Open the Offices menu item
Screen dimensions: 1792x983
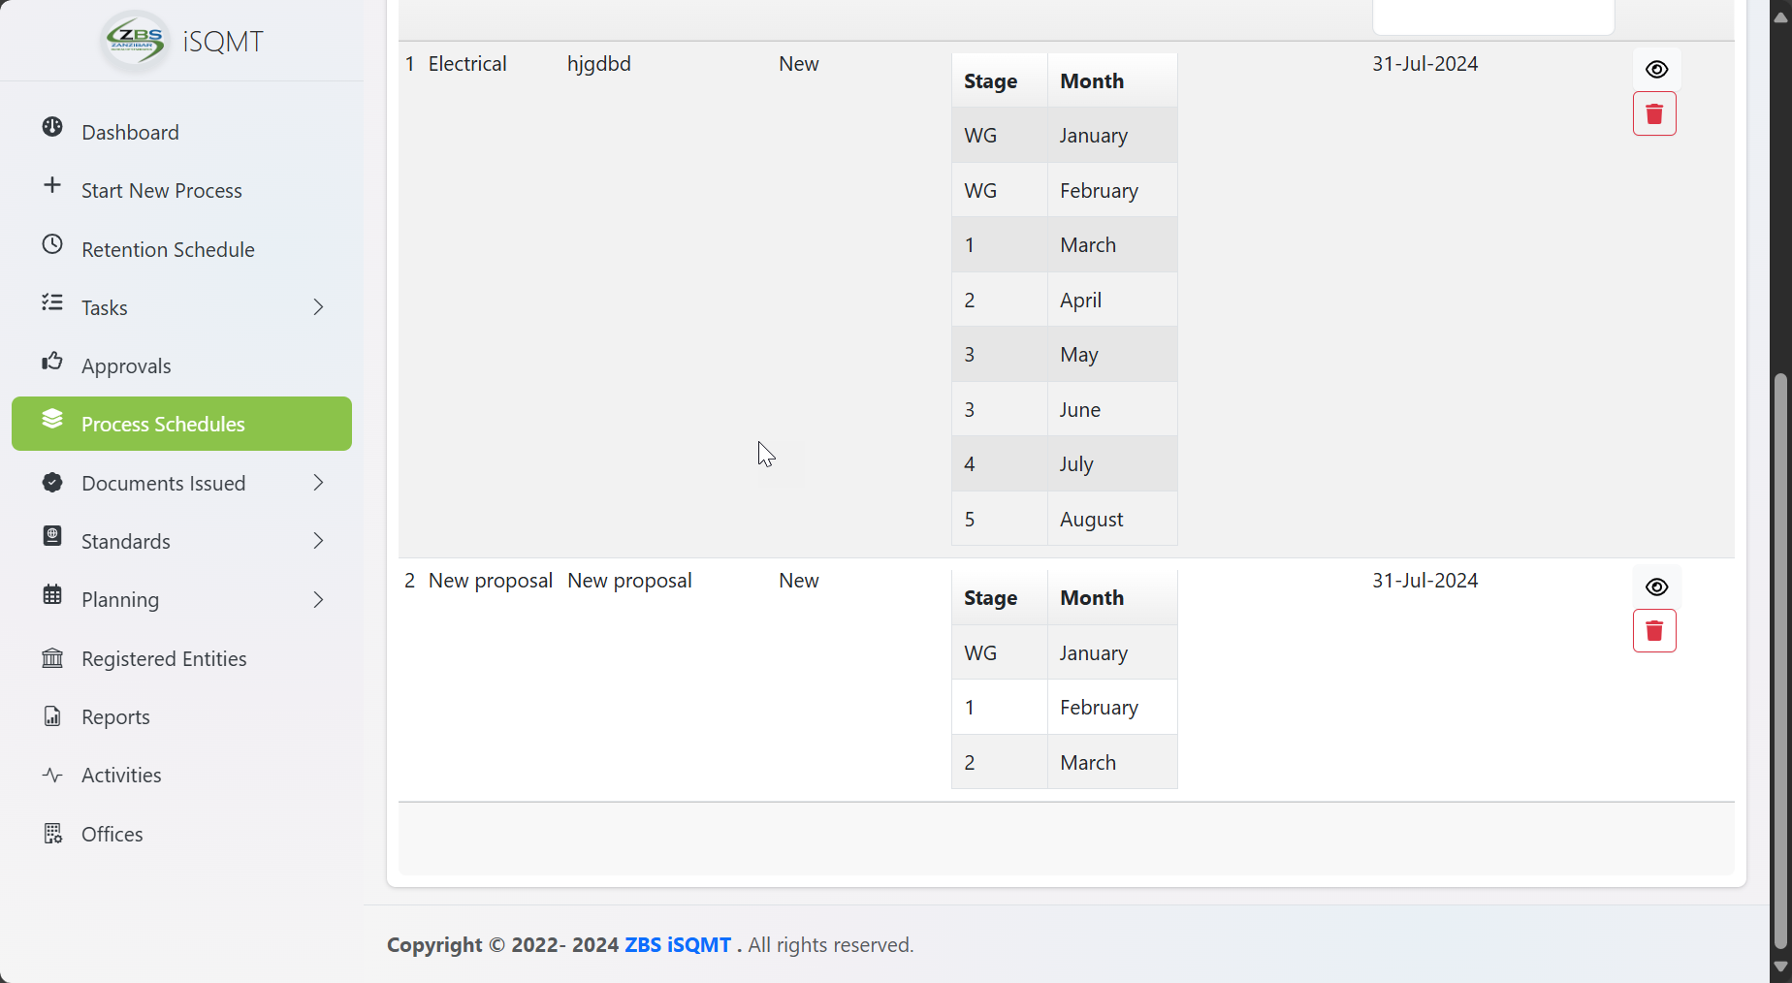112,834
